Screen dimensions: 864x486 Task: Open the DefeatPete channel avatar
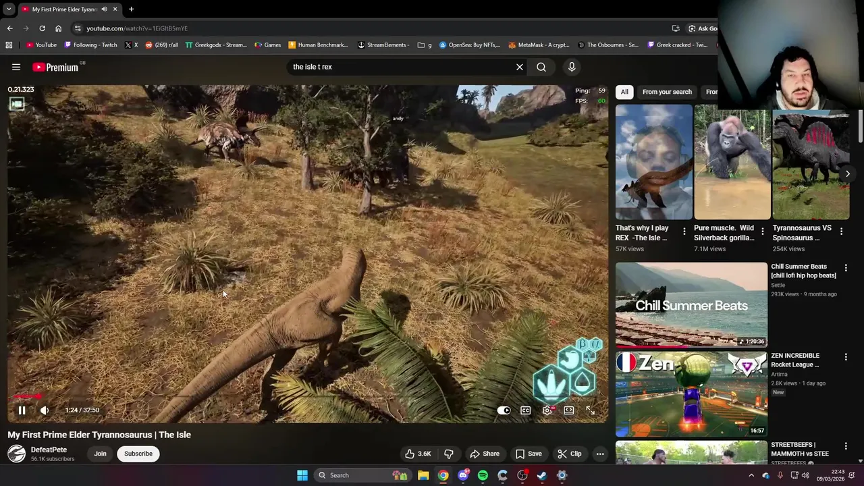click(x=17, y=454)
